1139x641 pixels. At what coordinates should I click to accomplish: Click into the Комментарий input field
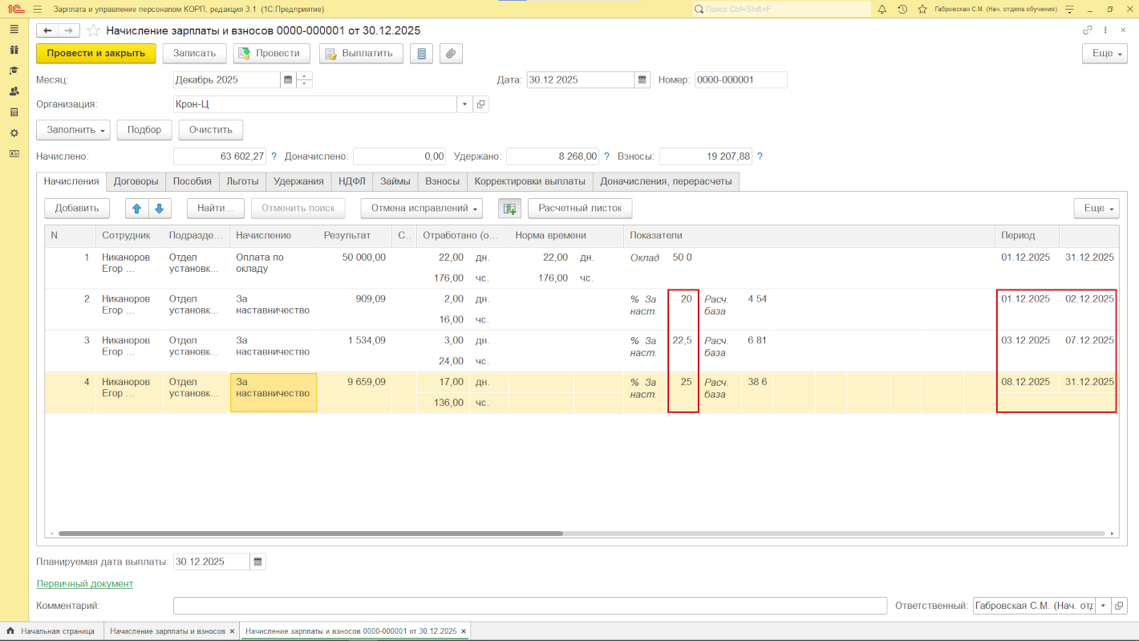(x=529, y=607)
